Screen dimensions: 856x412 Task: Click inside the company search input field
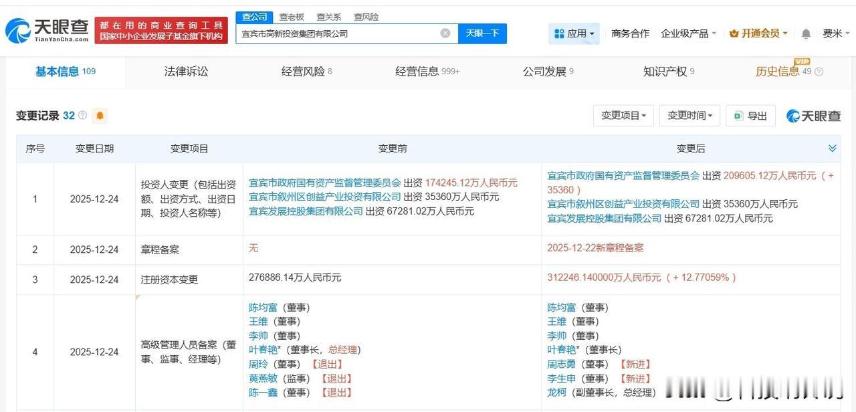(334, 32)
